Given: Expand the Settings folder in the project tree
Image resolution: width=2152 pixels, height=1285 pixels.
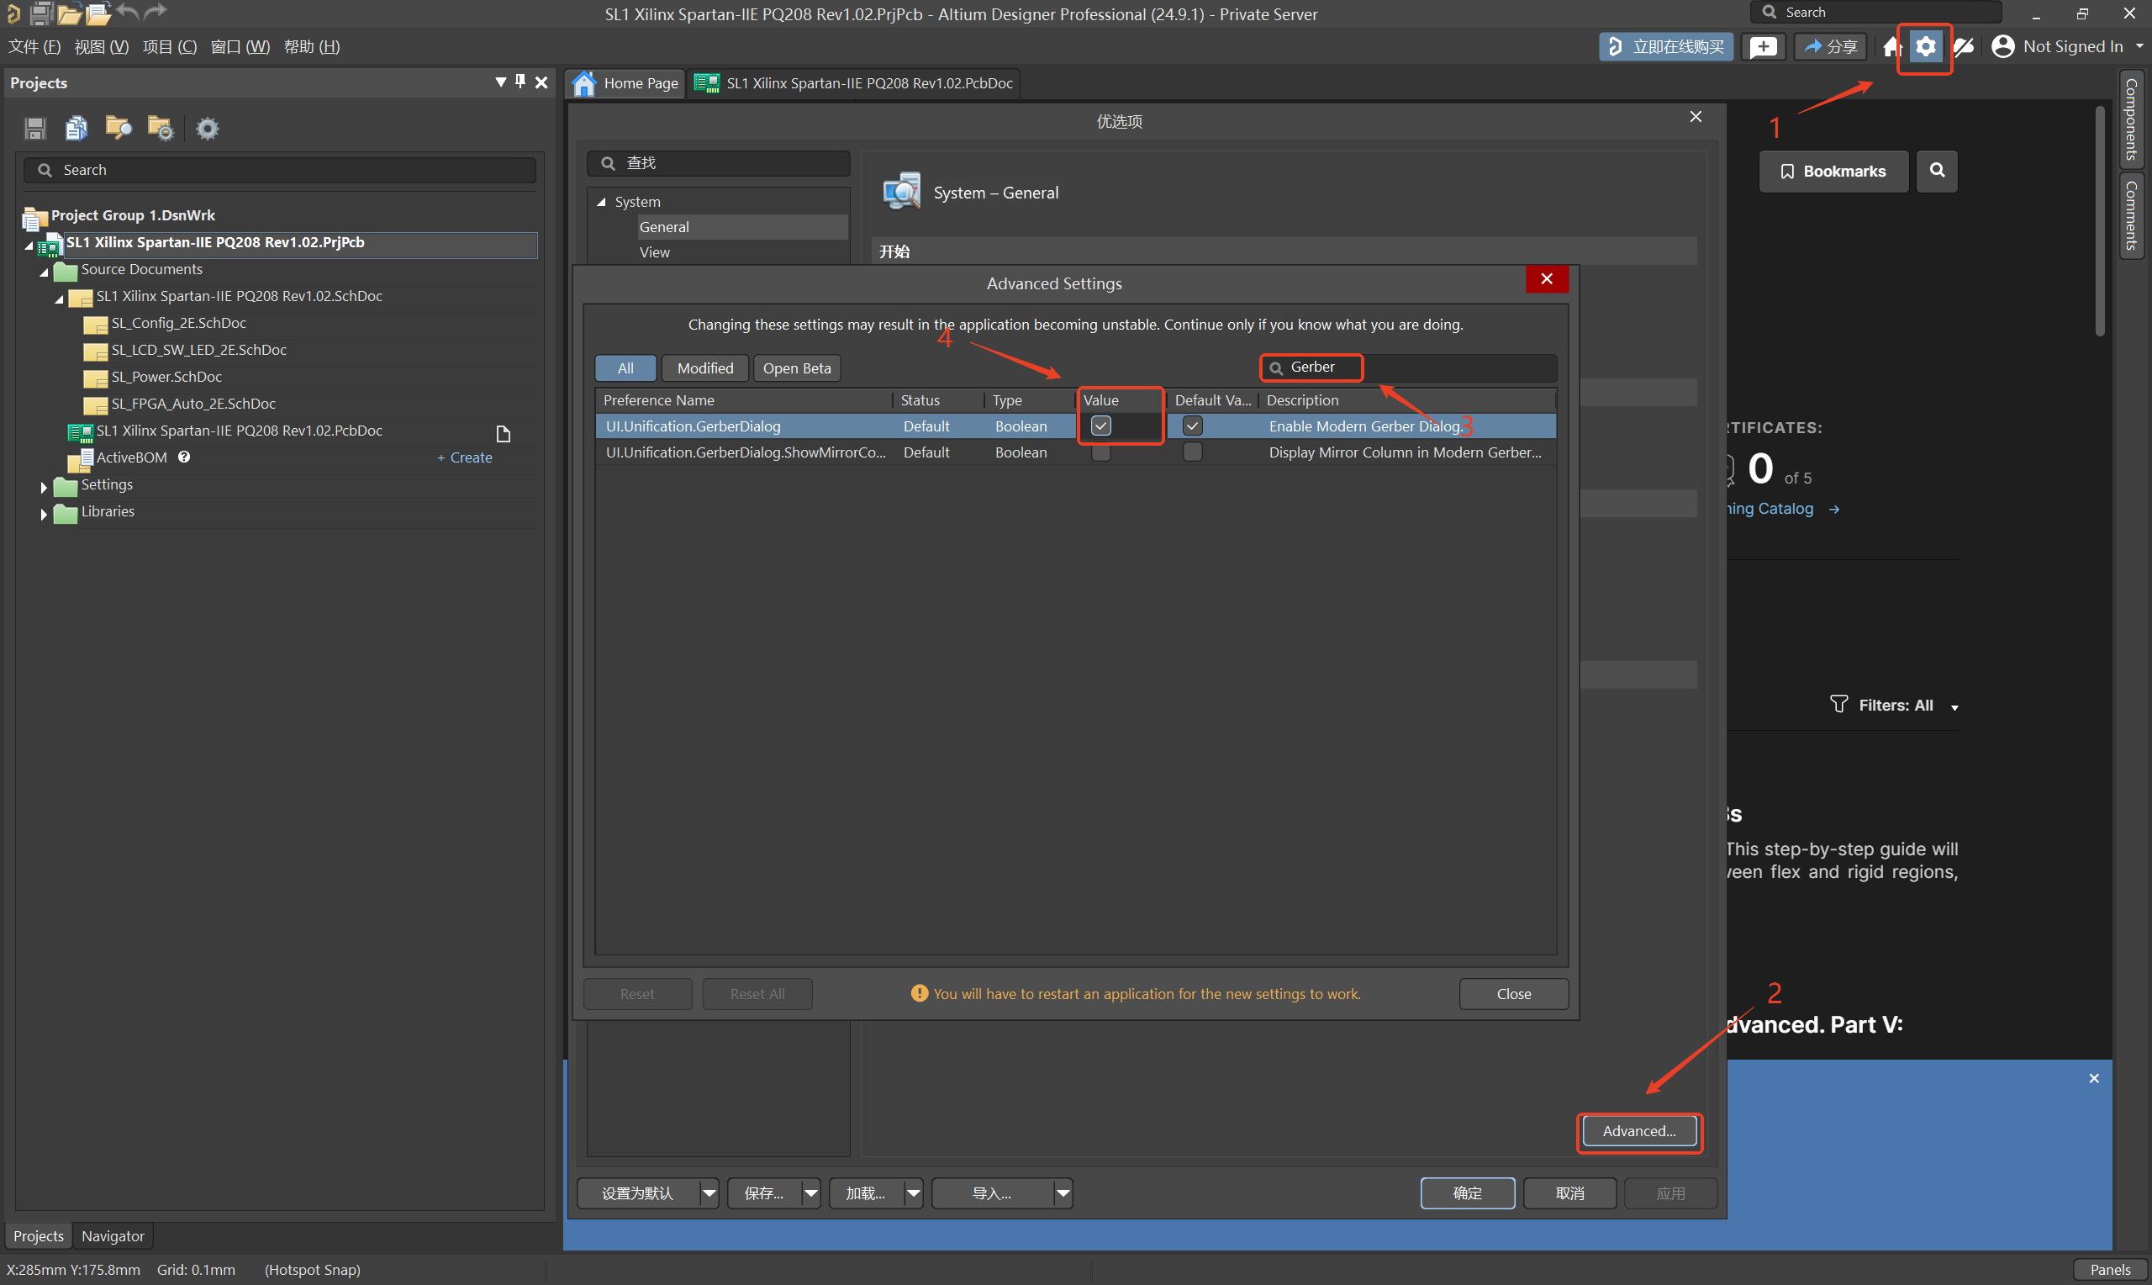Looking at the screenshot, I should [43, 488].
